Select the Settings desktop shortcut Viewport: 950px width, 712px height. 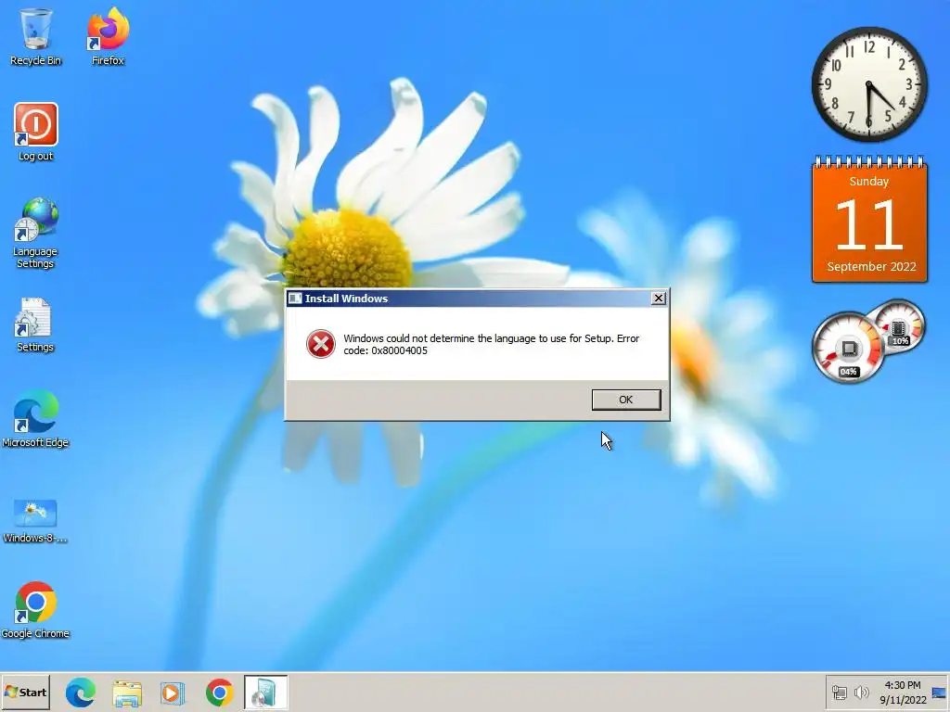[35, 324]
